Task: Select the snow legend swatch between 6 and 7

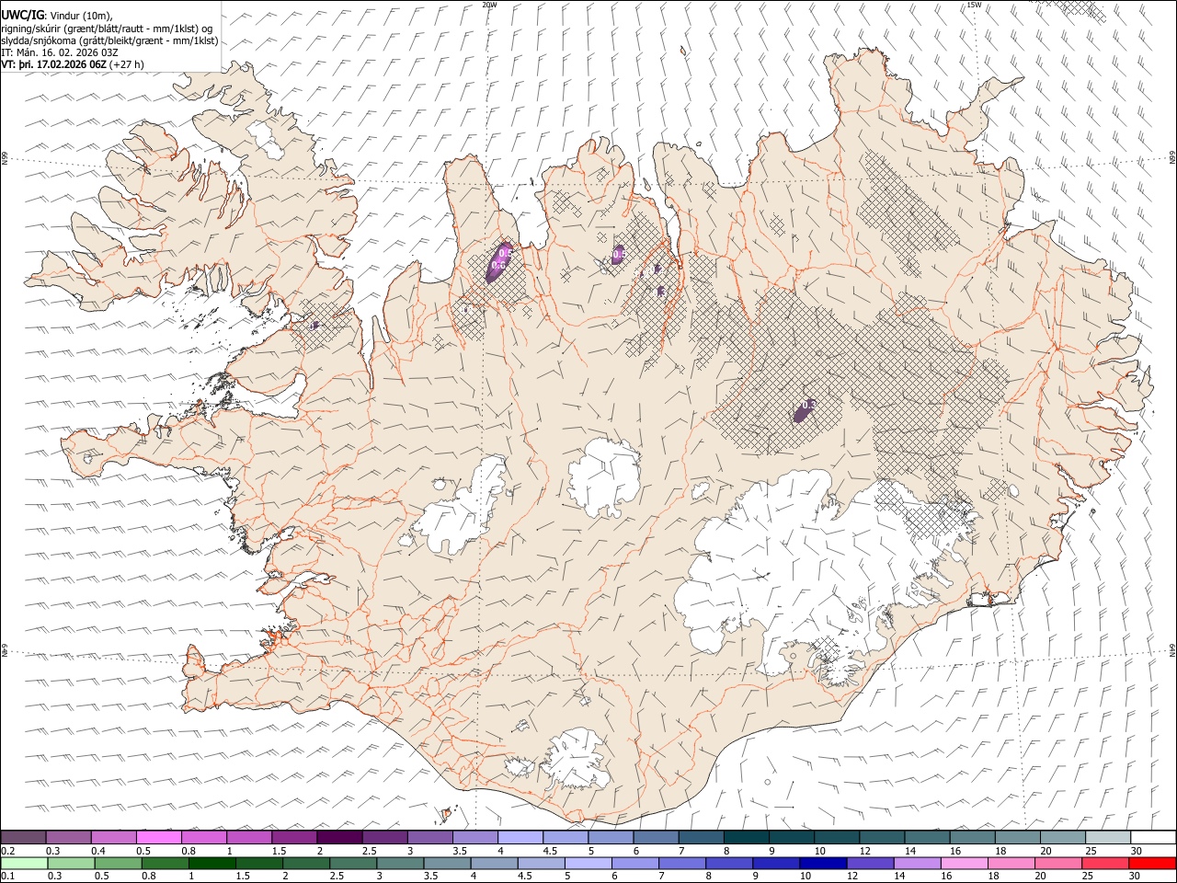Action: click(x=656, y=837)
